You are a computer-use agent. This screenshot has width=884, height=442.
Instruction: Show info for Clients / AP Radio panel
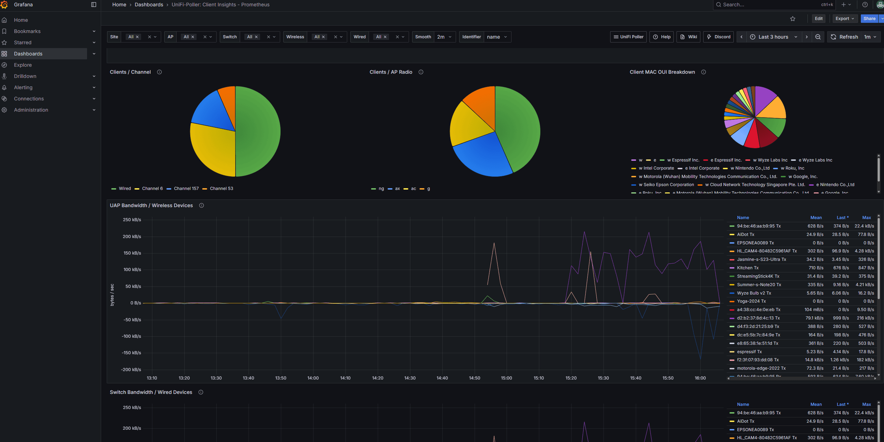(421, 72)
